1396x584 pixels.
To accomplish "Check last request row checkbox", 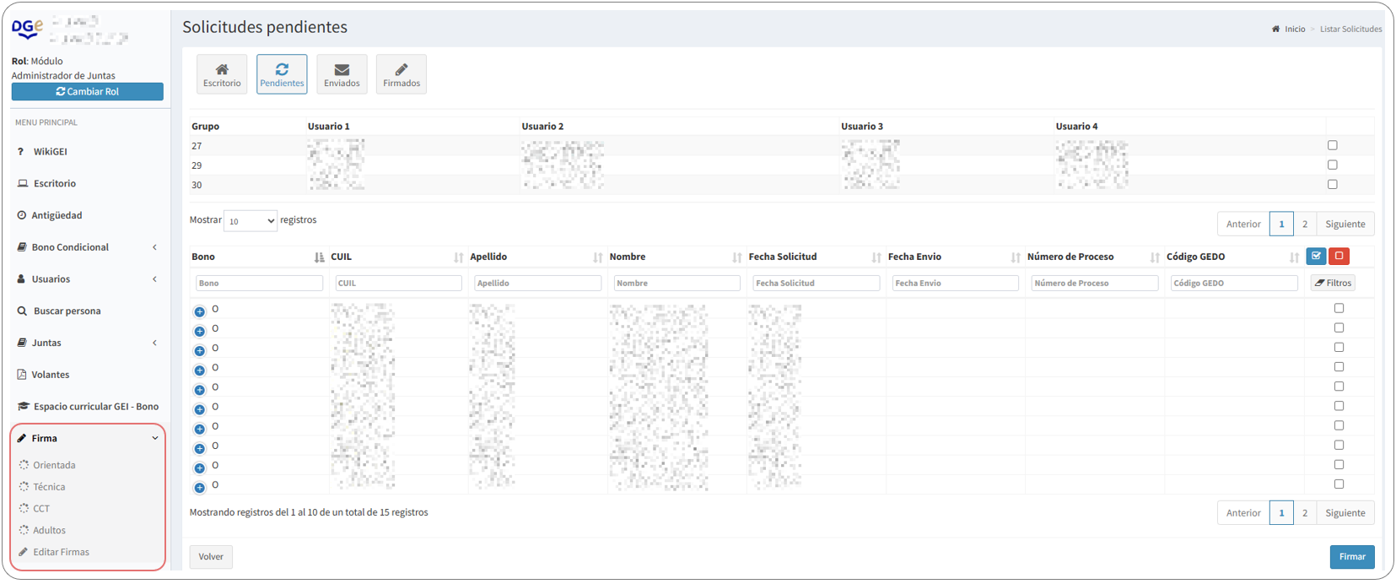I will click(x=1339, y=484).
